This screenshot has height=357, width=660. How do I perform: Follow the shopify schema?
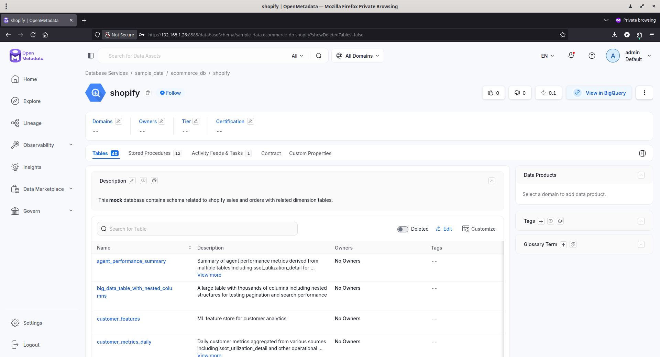pos(170,93)
